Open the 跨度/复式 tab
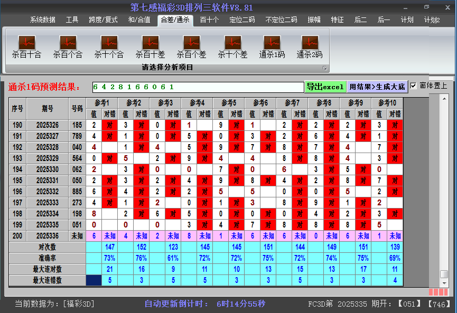 click(x=103, y=20)
